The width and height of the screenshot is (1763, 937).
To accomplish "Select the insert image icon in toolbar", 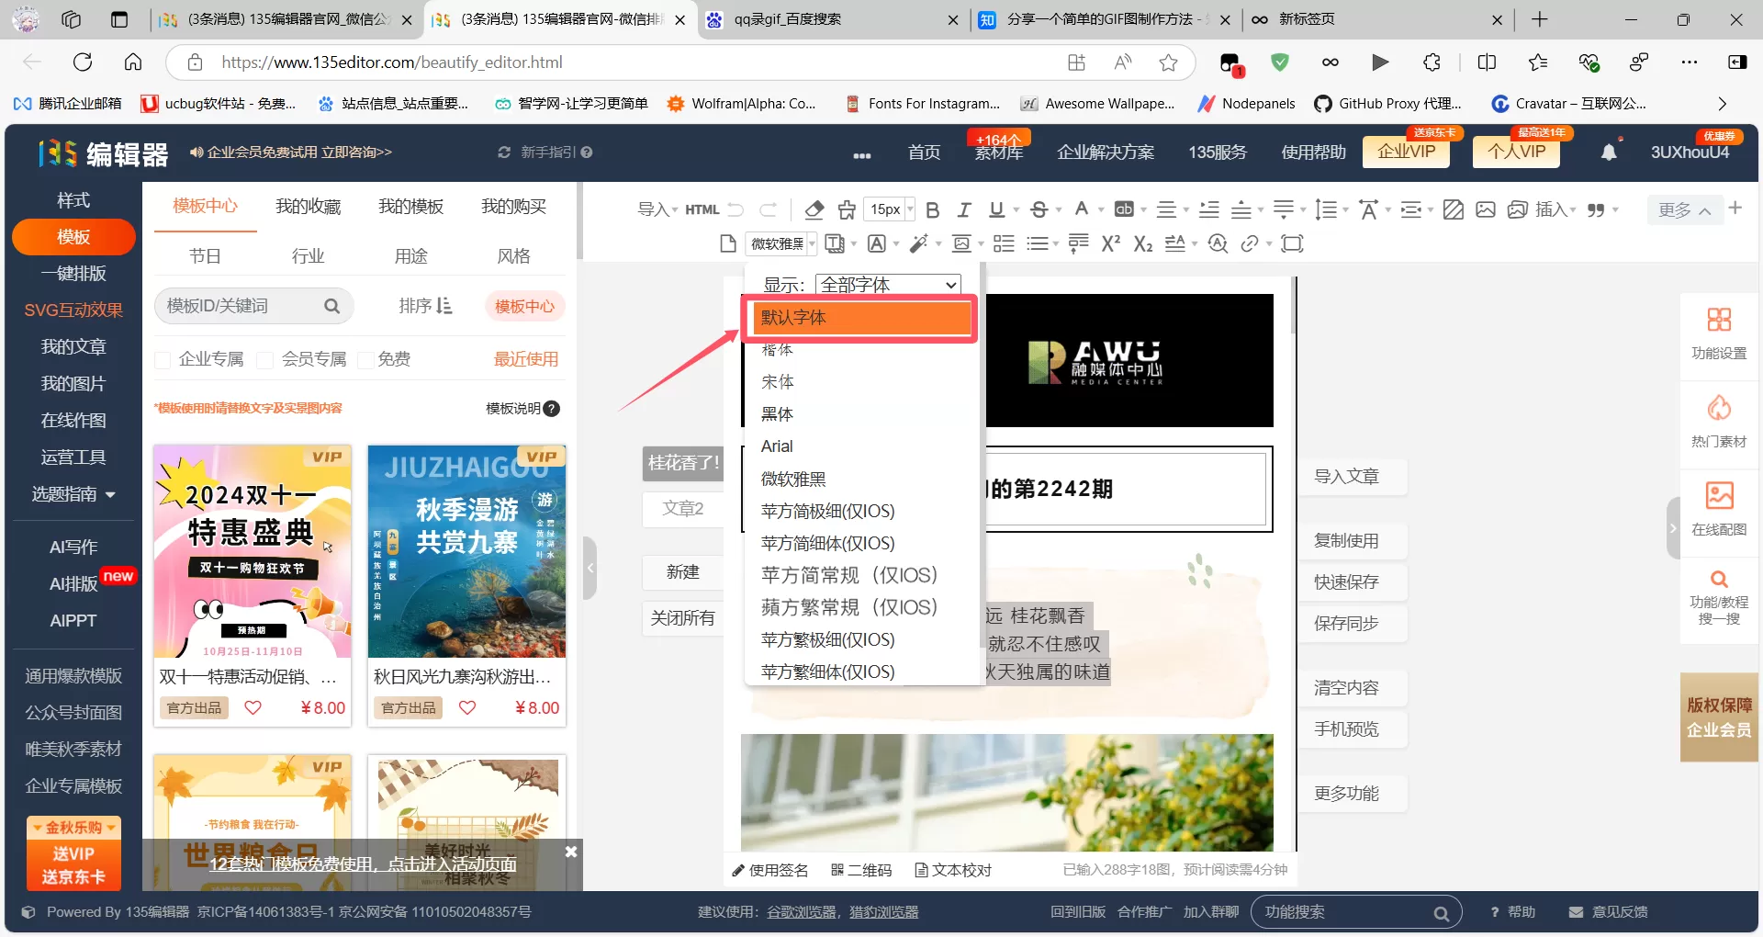I will pos(1486,209).
